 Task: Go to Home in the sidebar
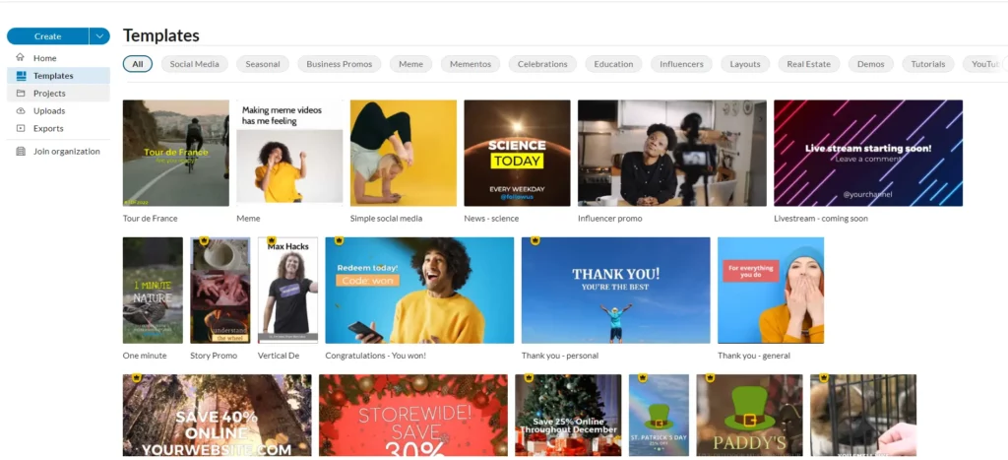click(58, 58)
